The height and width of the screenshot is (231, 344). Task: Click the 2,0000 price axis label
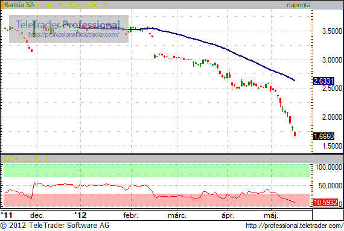pyautogui.click(x=332, y=117)
